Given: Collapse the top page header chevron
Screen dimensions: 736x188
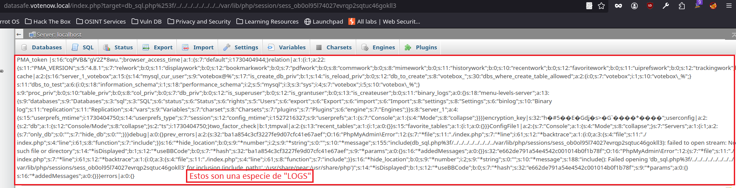Looking at the screenshot, I should 733,35.
